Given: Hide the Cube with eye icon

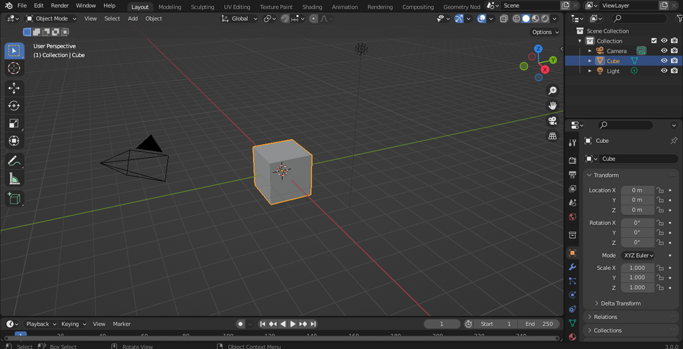Looking at the screenshot, I should (x=664, y=61).
